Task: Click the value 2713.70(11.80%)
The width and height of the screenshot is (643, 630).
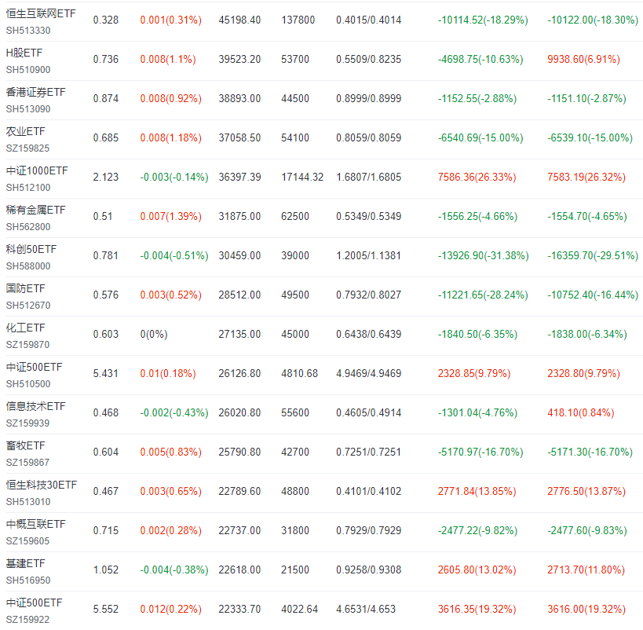Action: coord(586,570)
